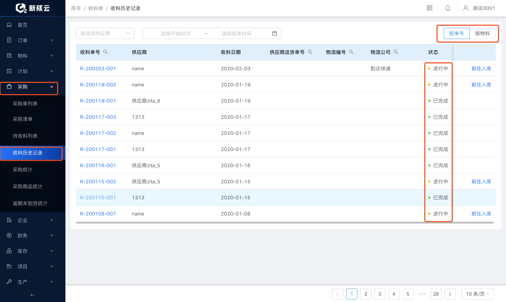Expand the 财务 menu chevron

click(x=51, y=235)
